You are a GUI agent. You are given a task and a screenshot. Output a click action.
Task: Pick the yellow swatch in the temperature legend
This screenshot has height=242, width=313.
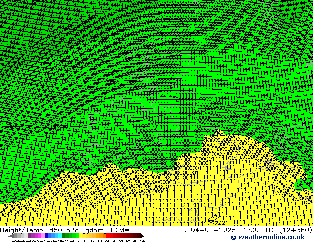pos(80,235)
